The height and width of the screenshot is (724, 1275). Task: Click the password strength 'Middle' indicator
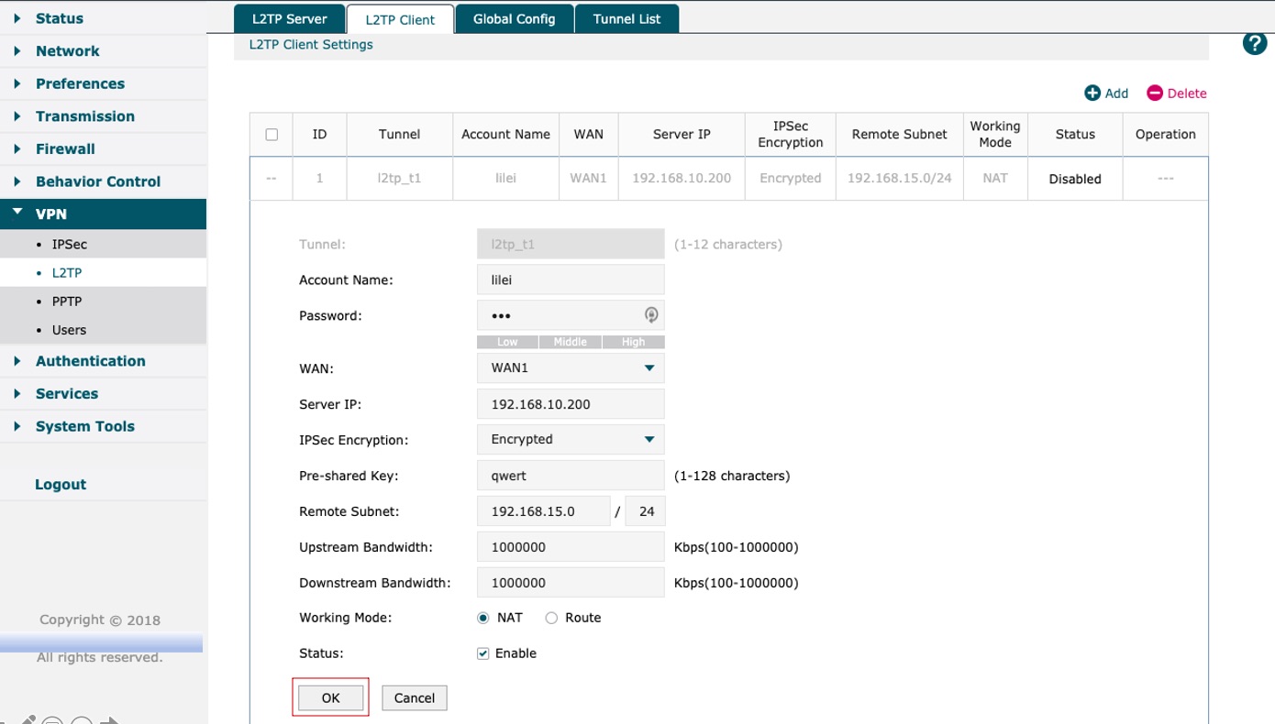click(570, 342)
